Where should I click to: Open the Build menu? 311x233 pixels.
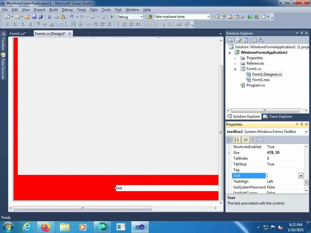(53, 9)
